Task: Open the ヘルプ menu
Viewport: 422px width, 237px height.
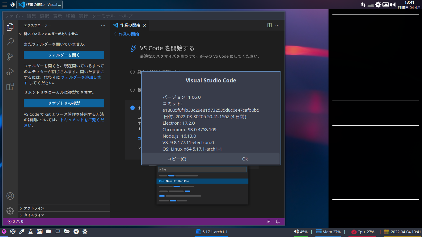Action: pos(126,16)
